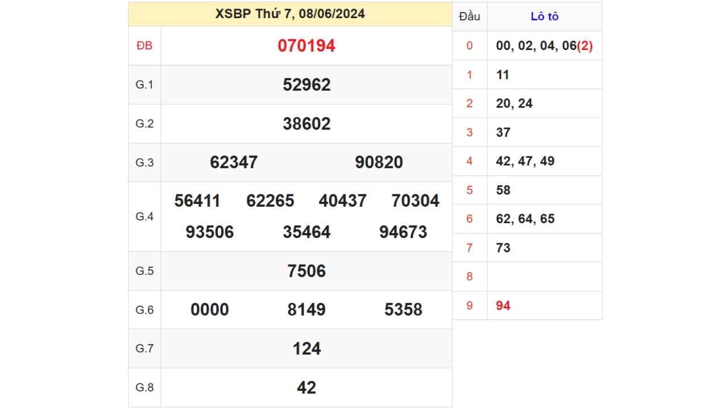Click the G.3 row label

[x=144, y=162]
